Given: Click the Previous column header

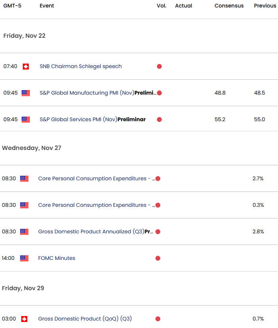Looking at the screenshot, I should point(265,6).
